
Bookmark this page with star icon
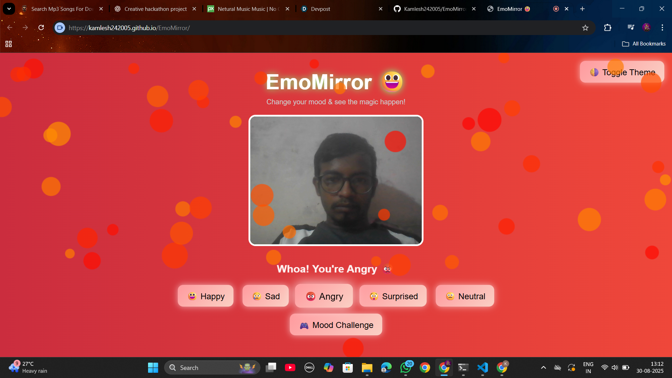tap(585, 28)
